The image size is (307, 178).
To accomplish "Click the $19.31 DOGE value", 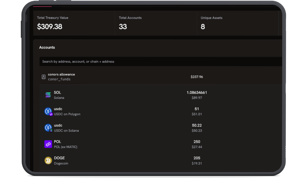I will [x=197, y=163].
